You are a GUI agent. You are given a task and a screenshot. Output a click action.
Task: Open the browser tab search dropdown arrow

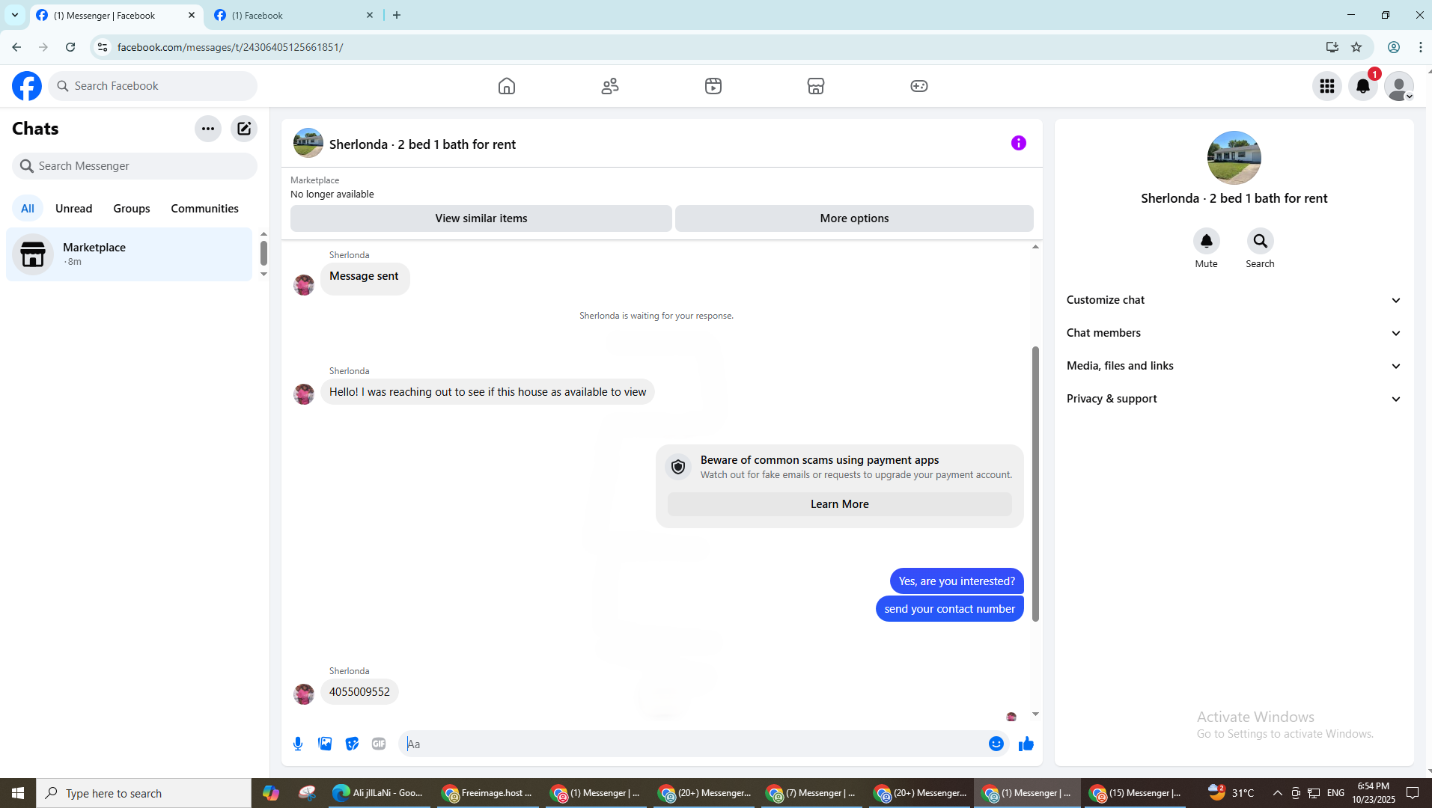[15, 15]
